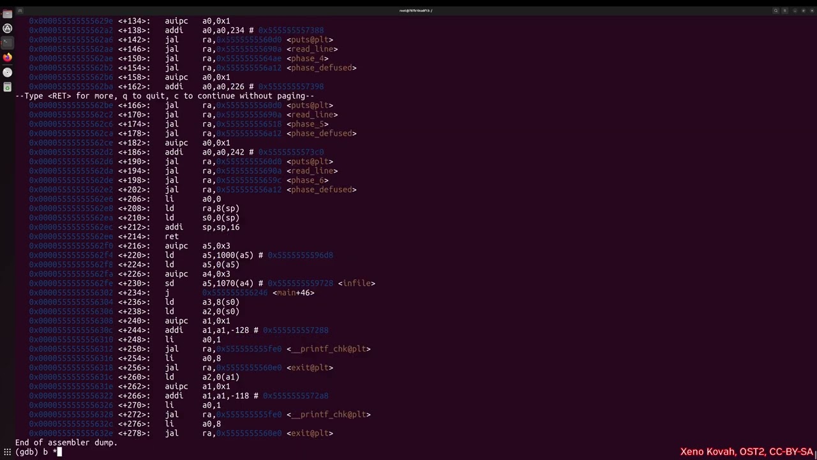Click the 'addi a1,a1,-118' instruction

(207, 395)
